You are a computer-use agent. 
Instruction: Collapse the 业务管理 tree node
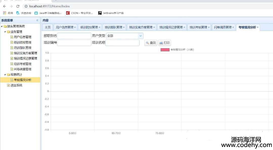5,32
